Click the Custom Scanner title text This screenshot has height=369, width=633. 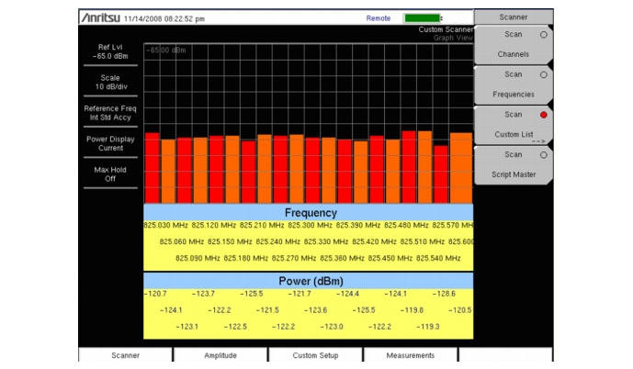coord(446,29)
